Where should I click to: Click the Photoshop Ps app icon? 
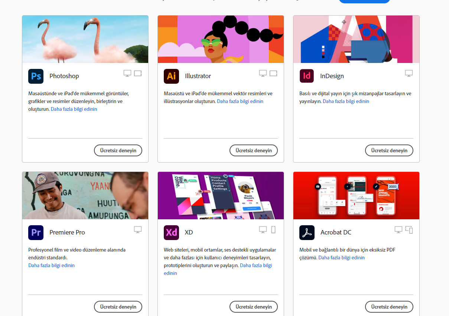[x=36, y=76]
